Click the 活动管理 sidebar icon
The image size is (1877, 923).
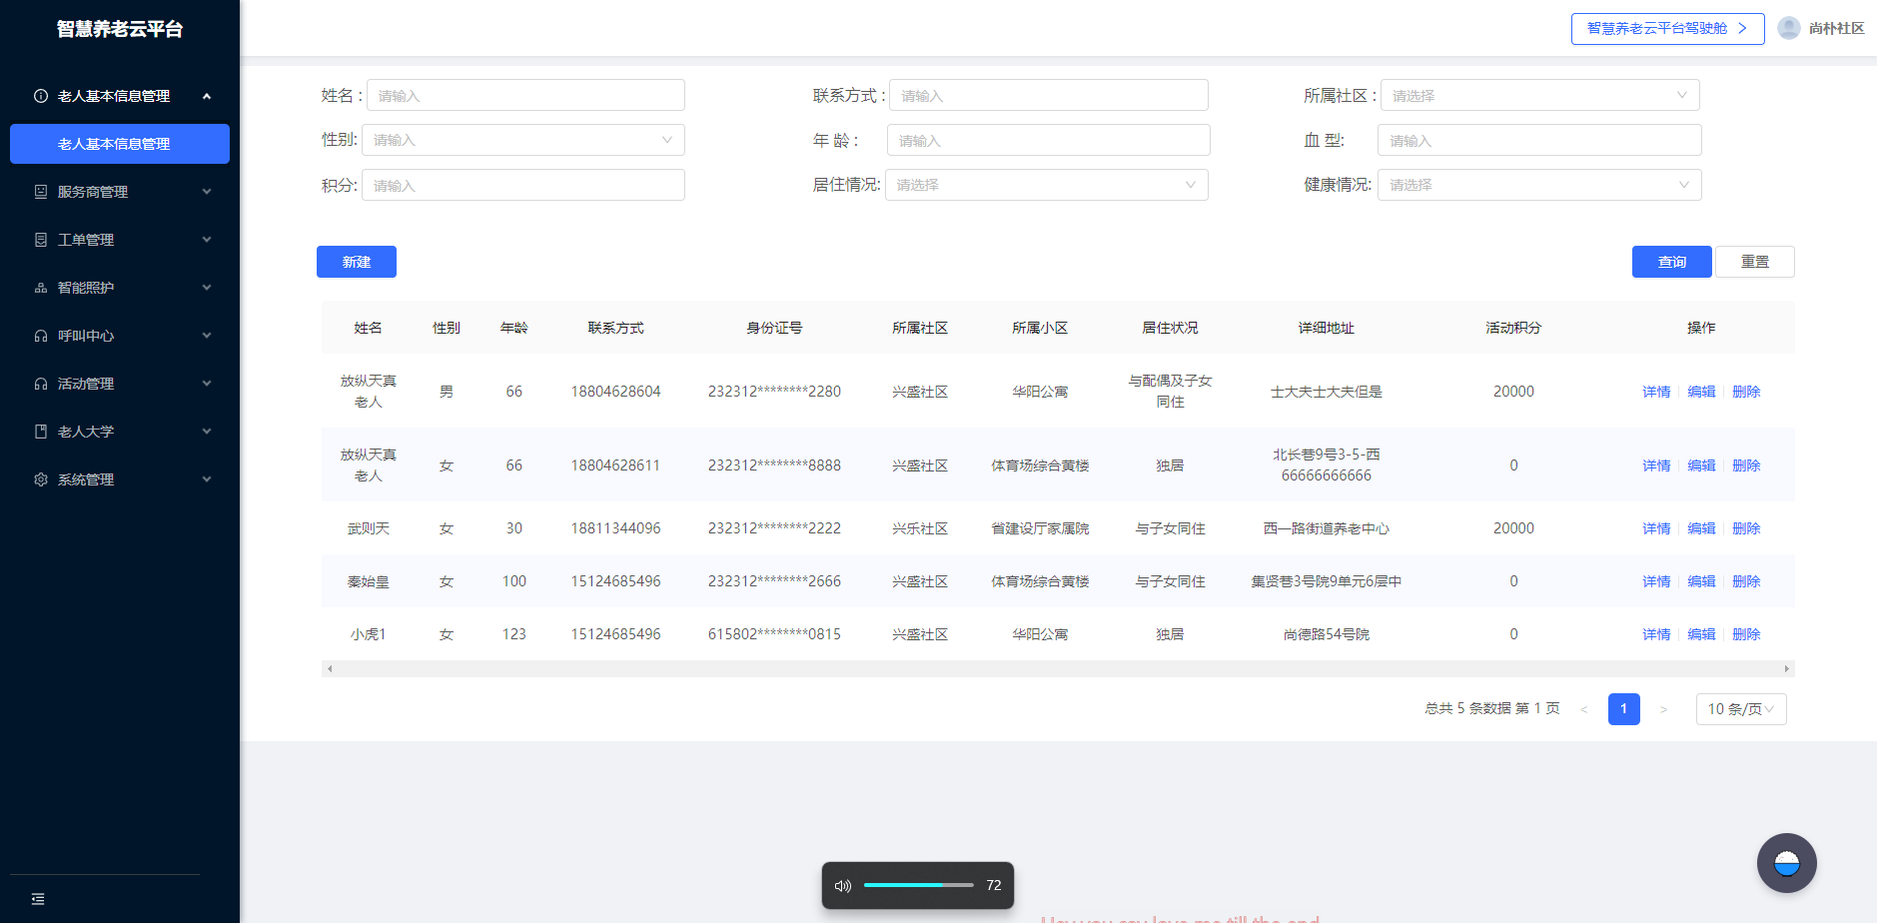41,384
